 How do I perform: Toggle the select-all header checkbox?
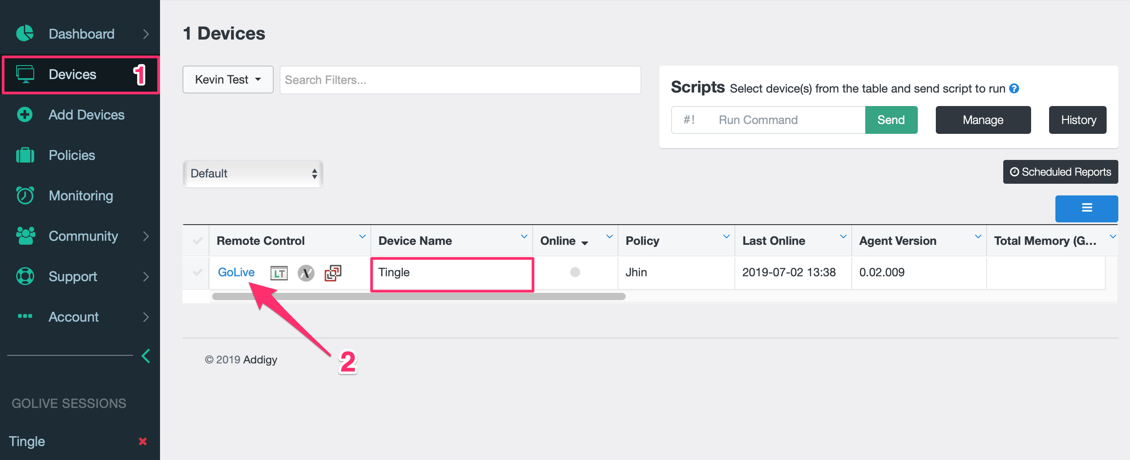[x=197, y=241]
